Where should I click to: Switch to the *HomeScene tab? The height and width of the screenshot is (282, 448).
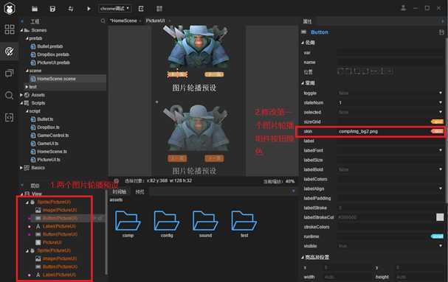click(123, 21)
